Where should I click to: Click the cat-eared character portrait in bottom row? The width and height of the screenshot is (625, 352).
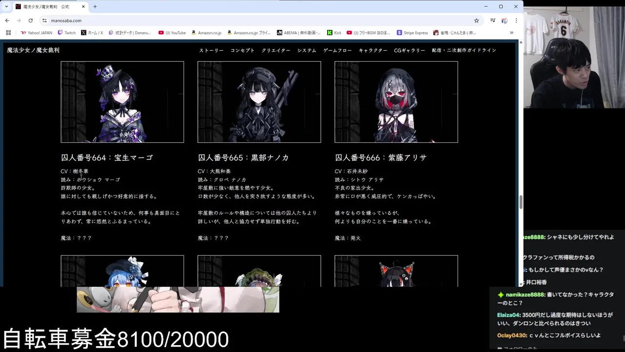[x=396, y=271]
